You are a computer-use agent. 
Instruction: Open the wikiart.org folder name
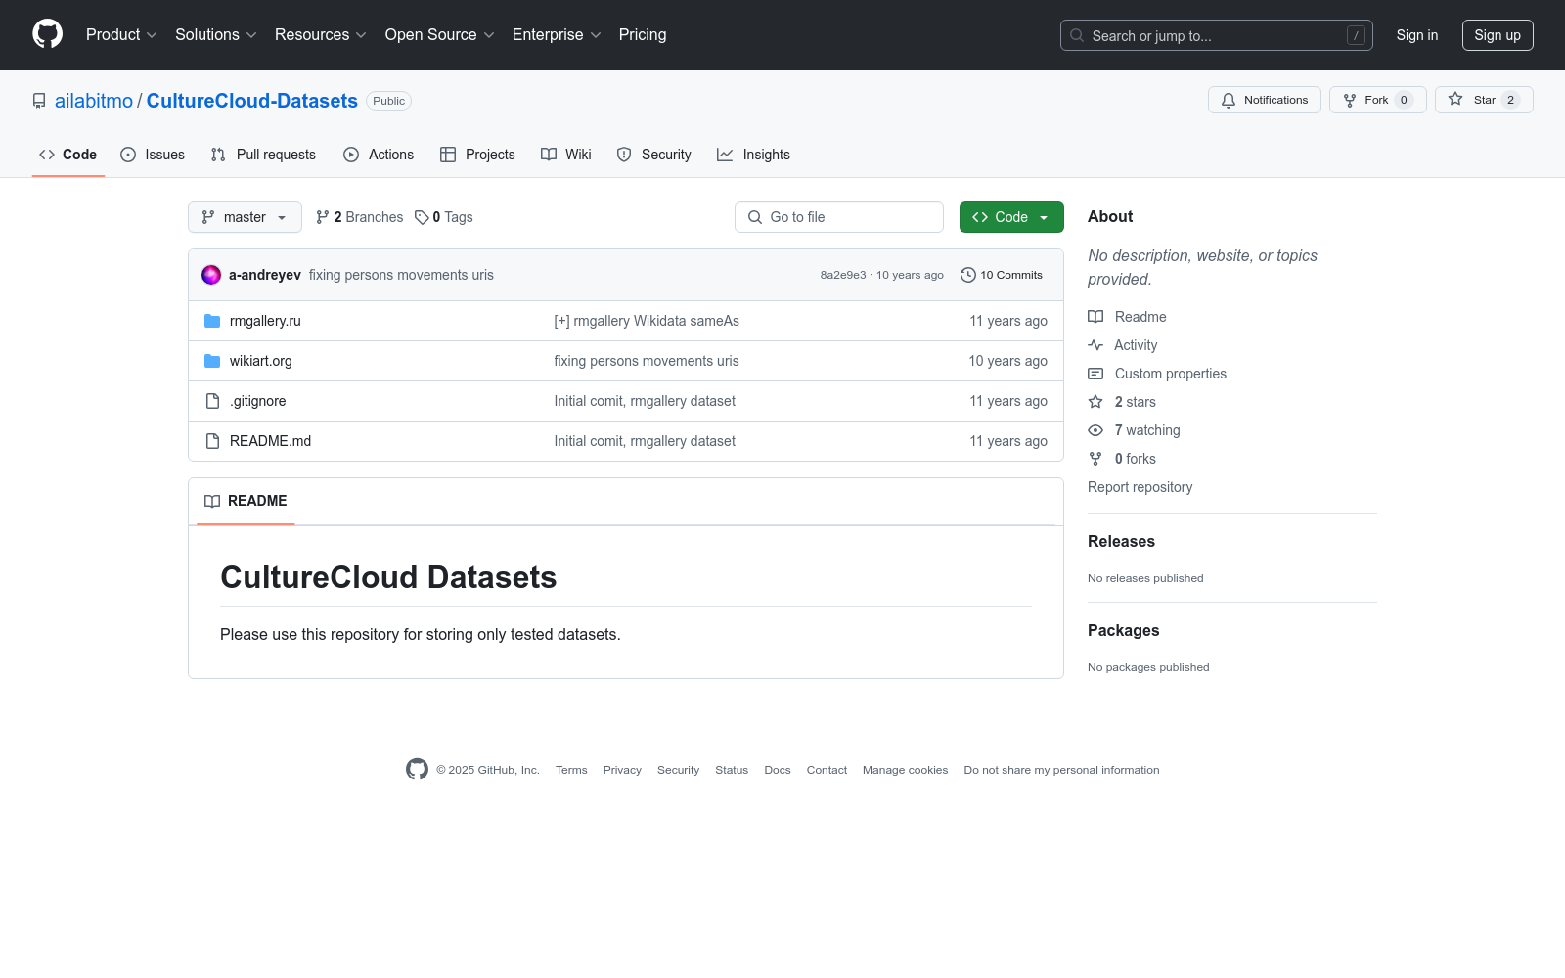point(261,361)
